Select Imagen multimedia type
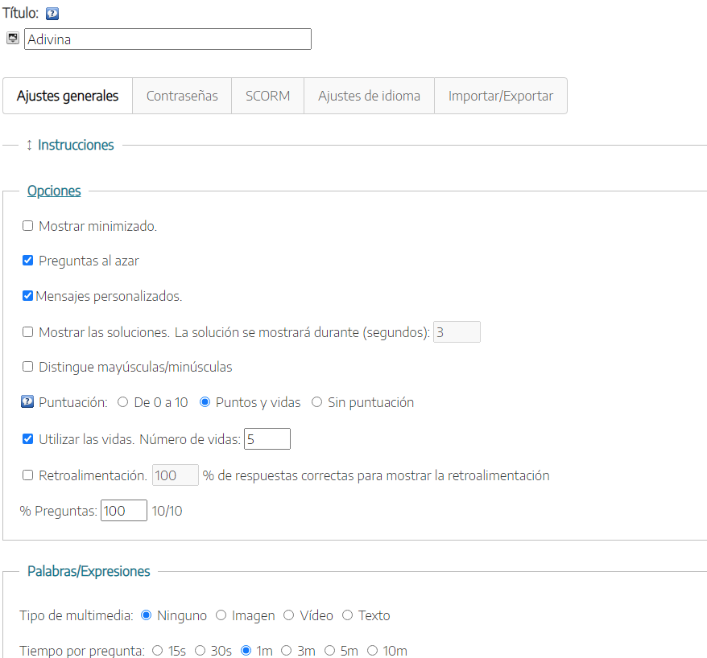This screenshot has height=658, width=707. click(221, 615)
